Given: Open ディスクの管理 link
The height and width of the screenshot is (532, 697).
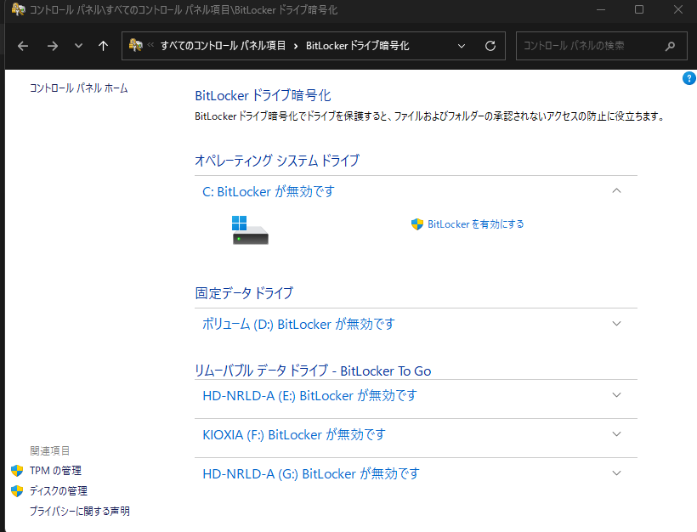Looking at the screenshot, I should 58,491.
